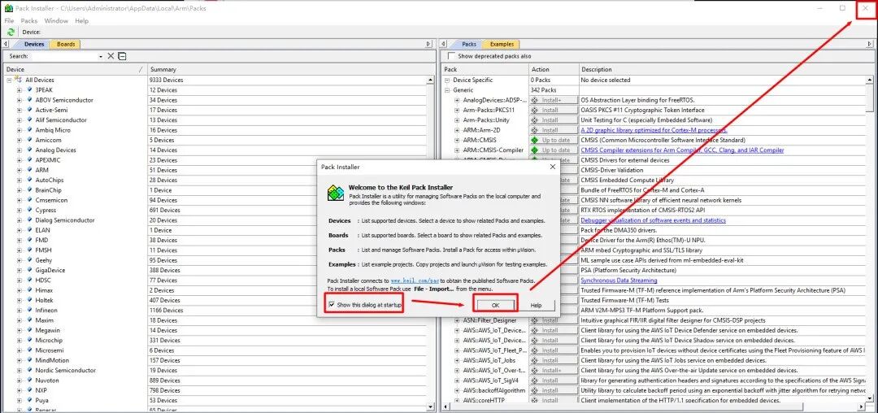Click the GigaDevice vendor icon

click(x=29, y=270)
